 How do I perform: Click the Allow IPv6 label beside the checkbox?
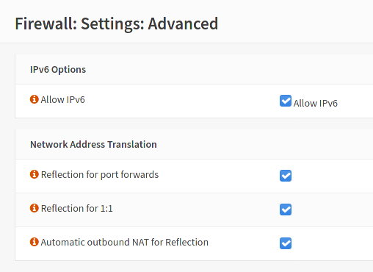point(316,103)
